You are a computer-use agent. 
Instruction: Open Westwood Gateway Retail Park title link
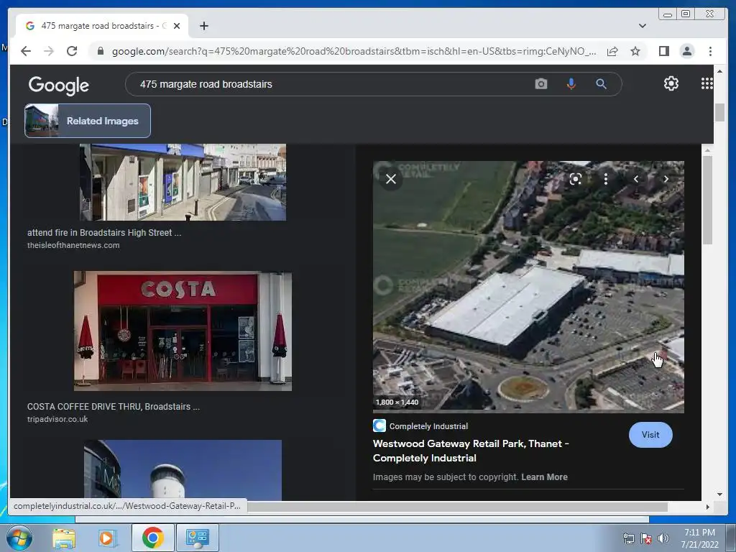point(471,451)
